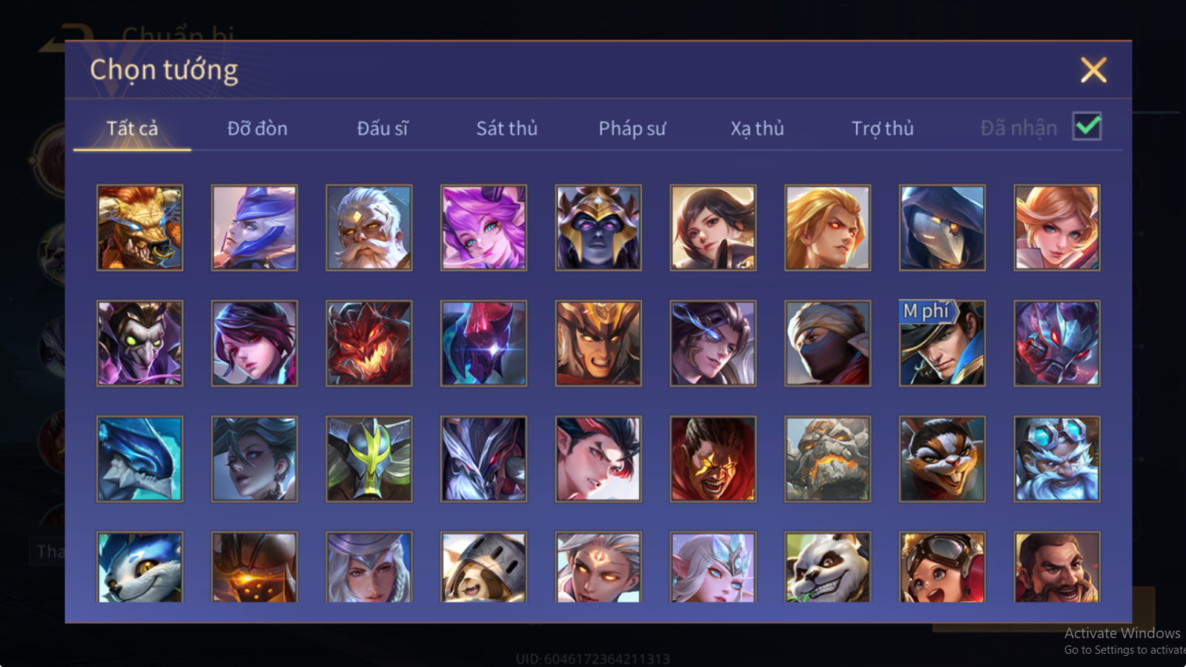Show the Pháp sư hero category
1186x667 pixels.
pos(632,128)
